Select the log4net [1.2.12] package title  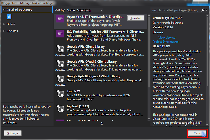coord(78,106)
